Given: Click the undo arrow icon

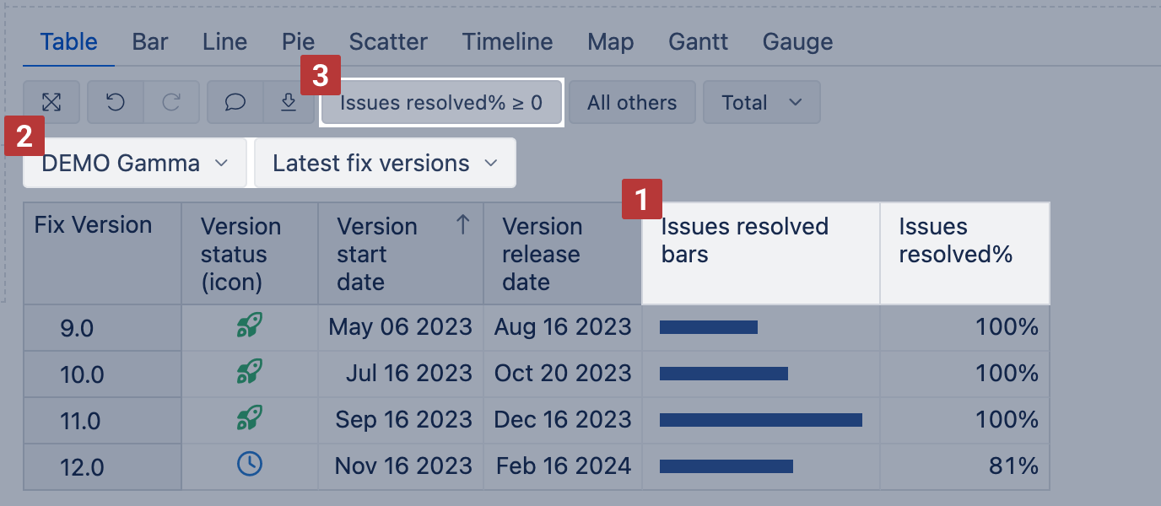Looking at the screenshot, I should coord(116,103).
